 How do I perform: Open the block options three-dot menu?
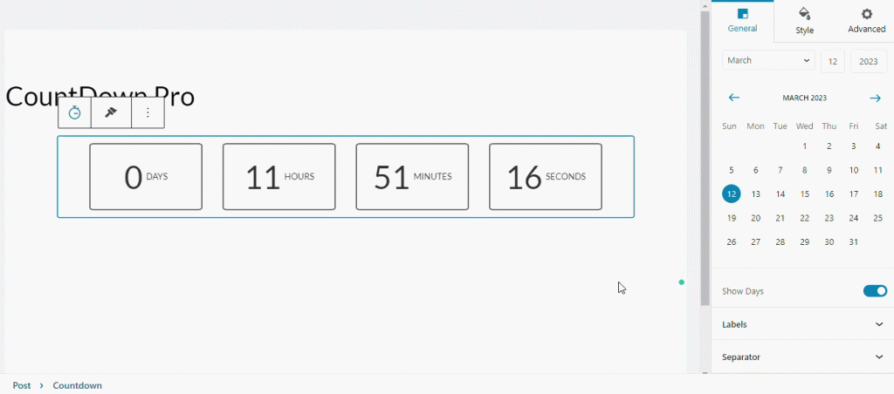148,112
